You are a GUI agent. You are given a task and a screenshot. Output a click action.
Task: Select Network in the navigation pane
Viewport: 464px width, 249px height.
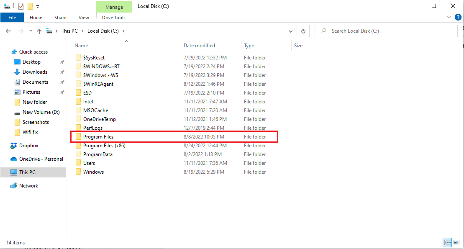pyautogui.click(x=29, y=186)
